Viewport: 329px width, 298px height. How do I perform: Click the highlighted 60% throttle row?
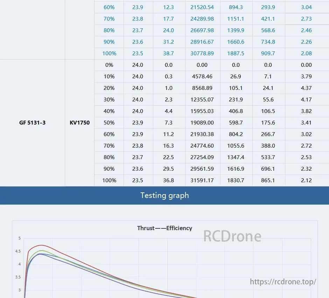point(109,7)
